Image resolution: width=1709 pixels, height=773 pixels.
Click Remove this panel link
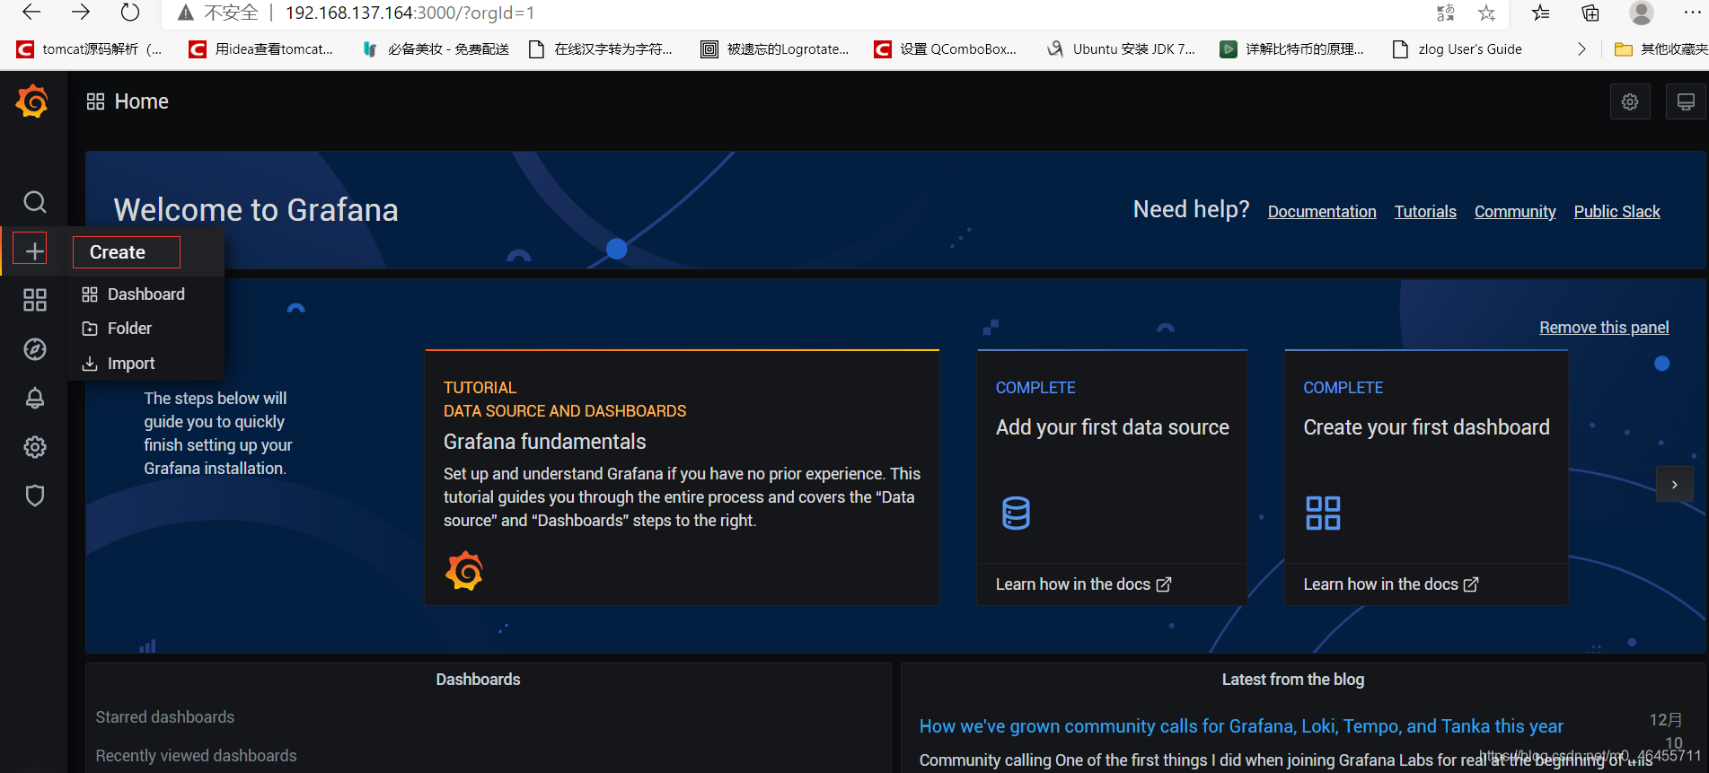[x=1604, y=328]
